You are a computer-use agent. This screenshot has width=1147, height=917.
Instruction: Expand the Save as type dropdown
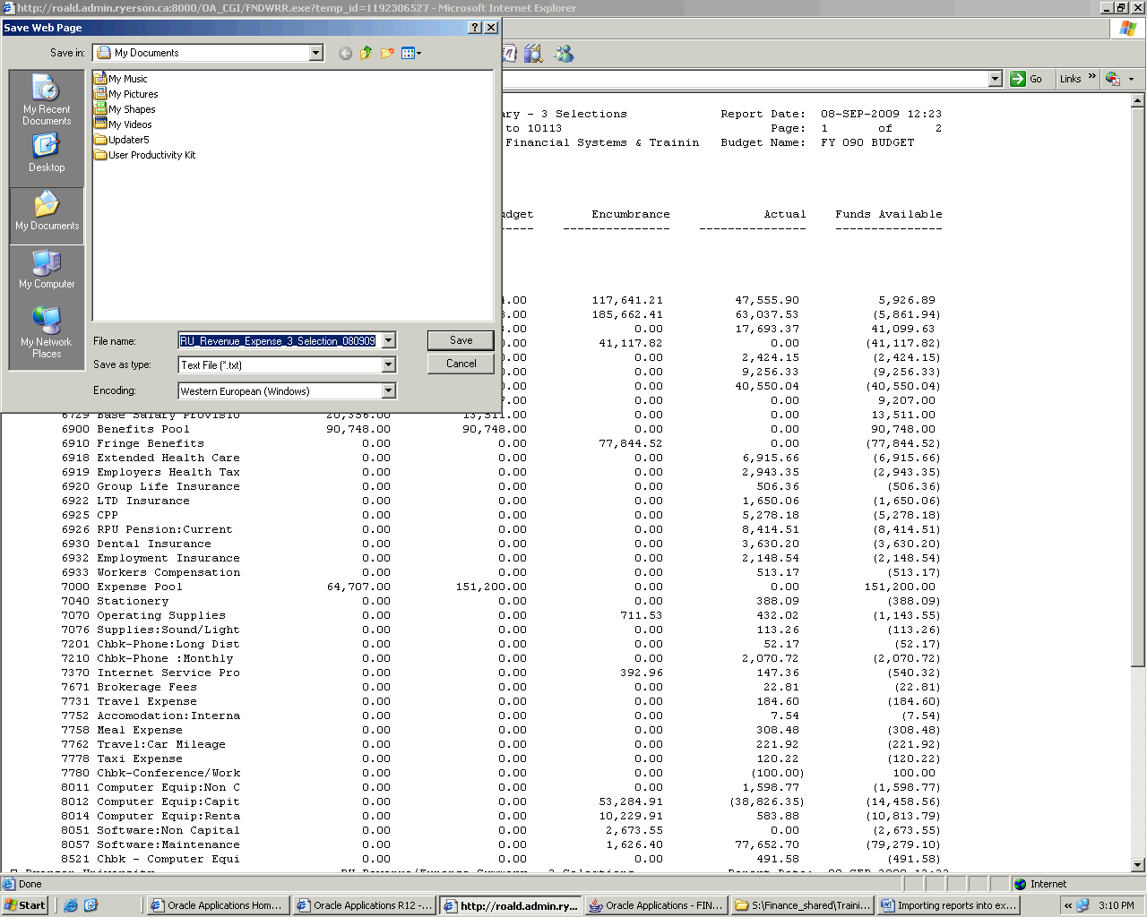click(x=388, y=365)
